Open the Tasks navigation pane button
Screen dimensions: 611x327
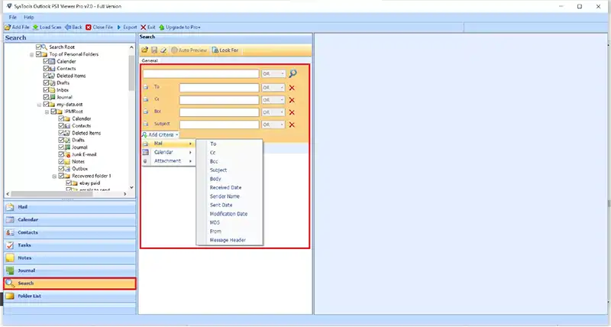70,245
